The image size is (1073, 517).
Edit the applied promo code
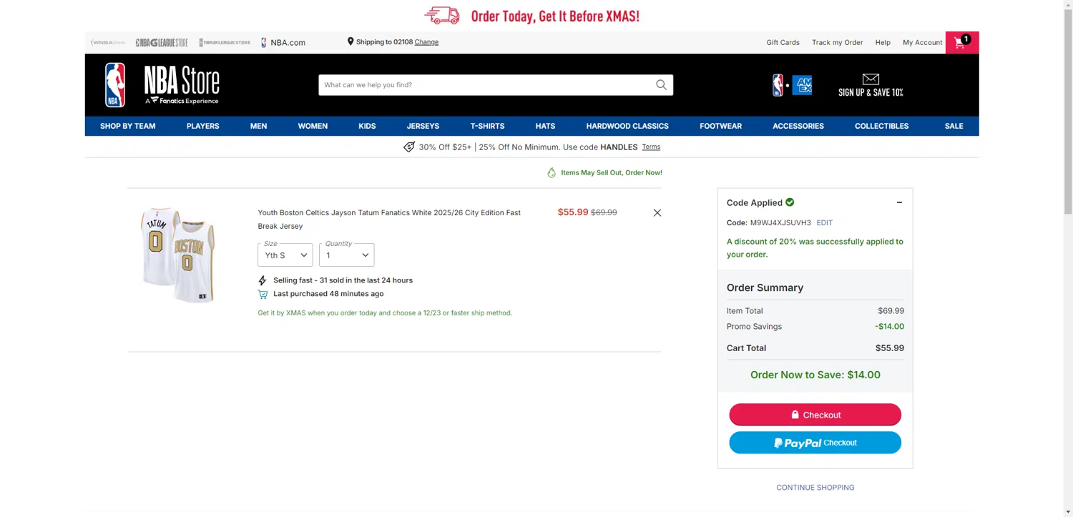[824, 223]
